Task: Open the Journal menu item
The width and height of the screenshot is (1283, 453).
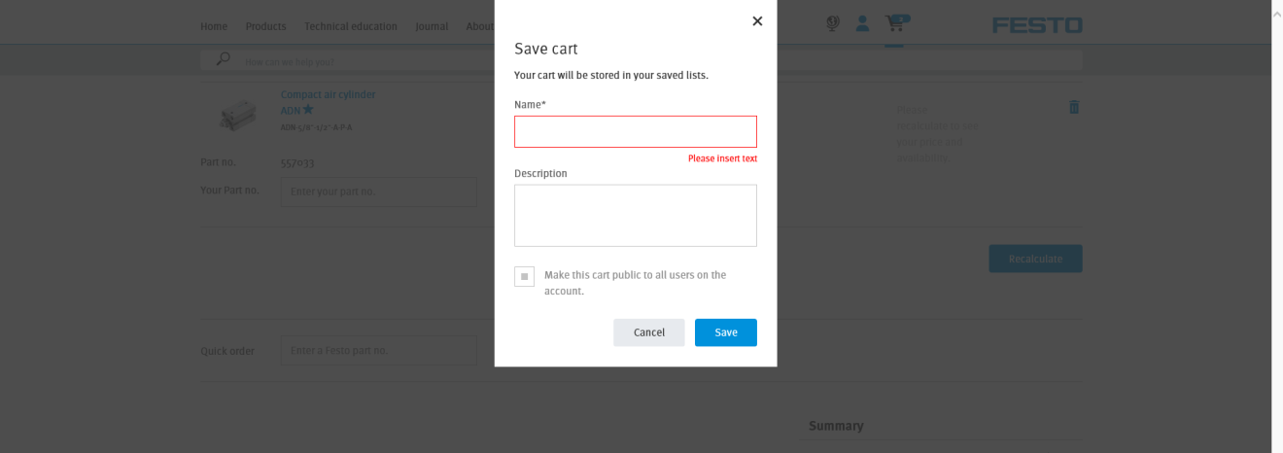Action: pos(432,26)
